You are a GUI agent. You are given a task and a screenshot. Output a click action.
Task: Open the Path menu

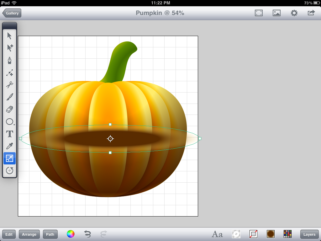tap(50, 234)
